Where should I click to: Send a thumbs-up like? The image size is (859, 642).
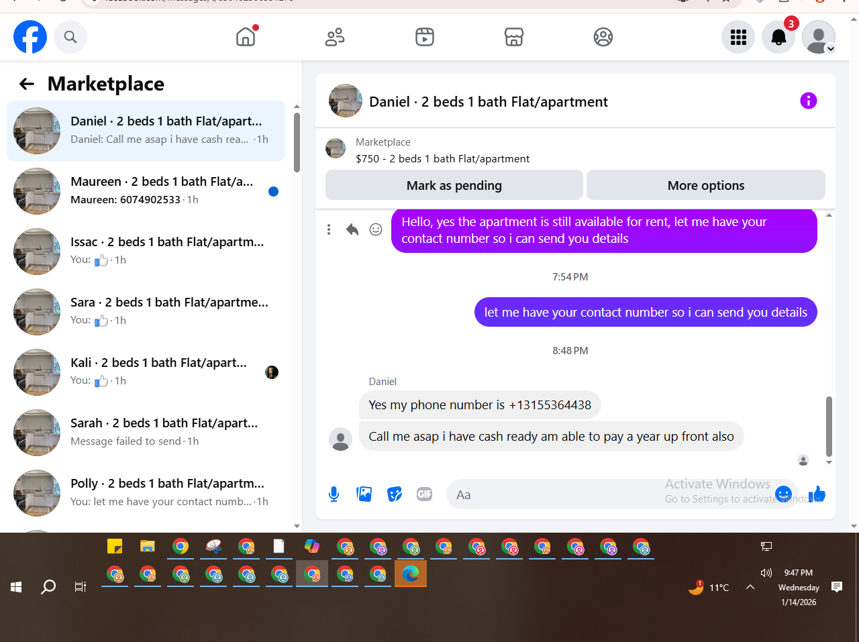coord(817,494)
